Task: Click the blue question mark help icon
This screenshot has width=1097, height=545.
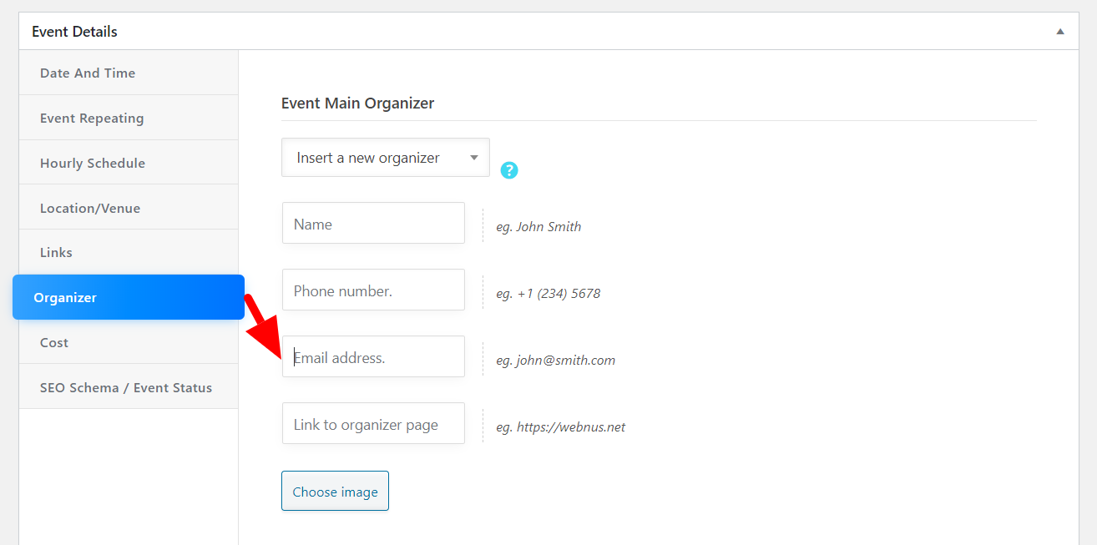Action: click(509, 170)
